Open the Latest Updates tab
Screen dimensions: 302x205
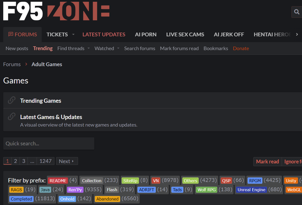[104, 34]
